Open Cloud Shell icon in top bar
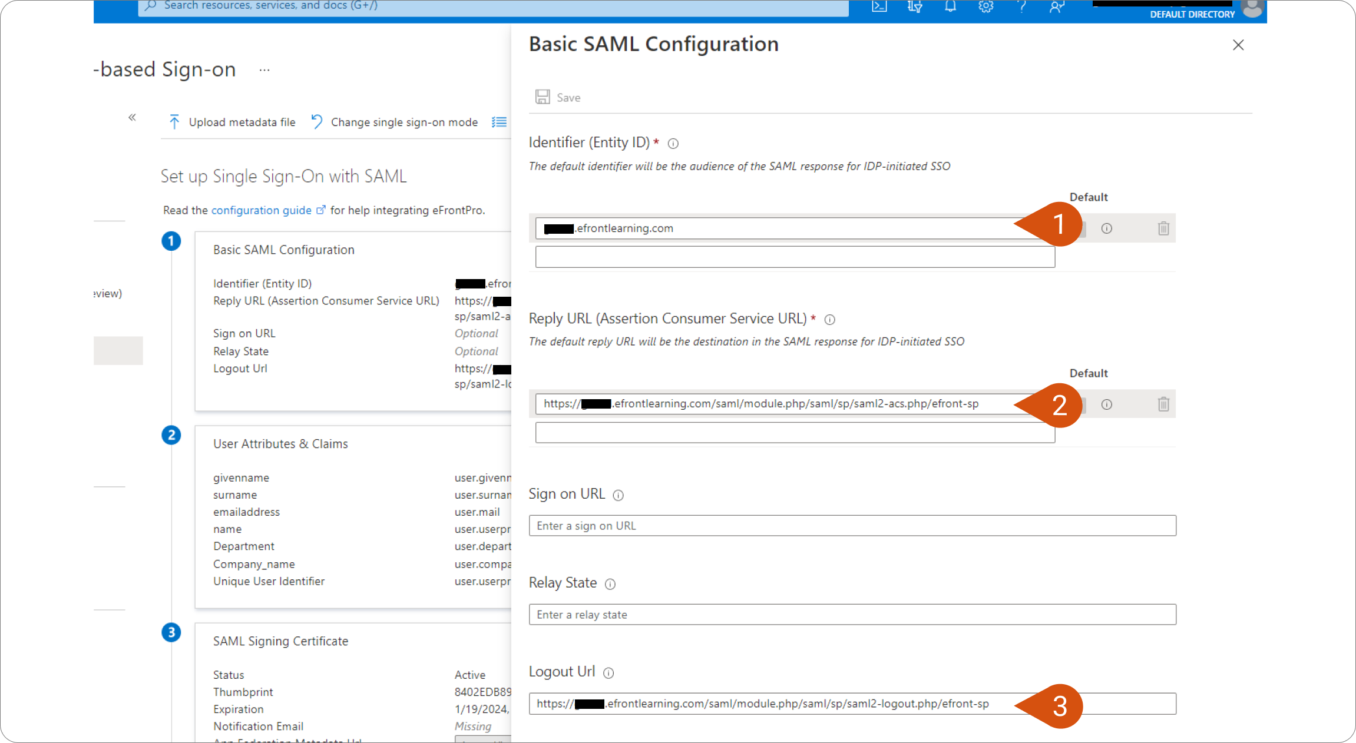Viewport: 1356px width, 743px height. coord(879,6)
